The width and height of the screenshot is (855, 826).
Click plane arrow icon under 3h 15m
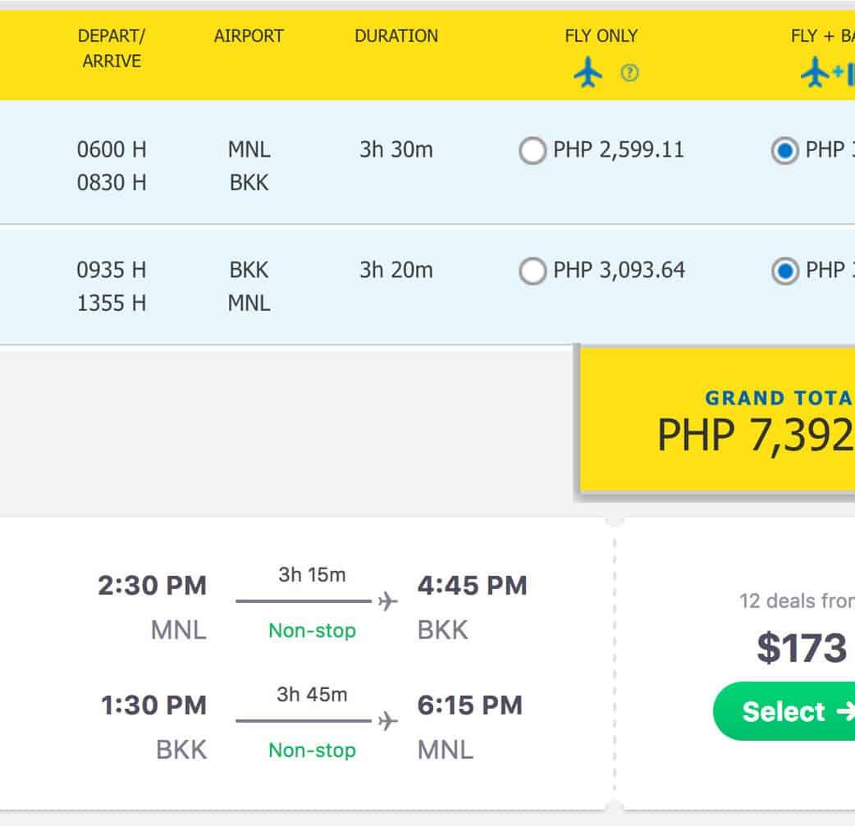coord(387,602)
